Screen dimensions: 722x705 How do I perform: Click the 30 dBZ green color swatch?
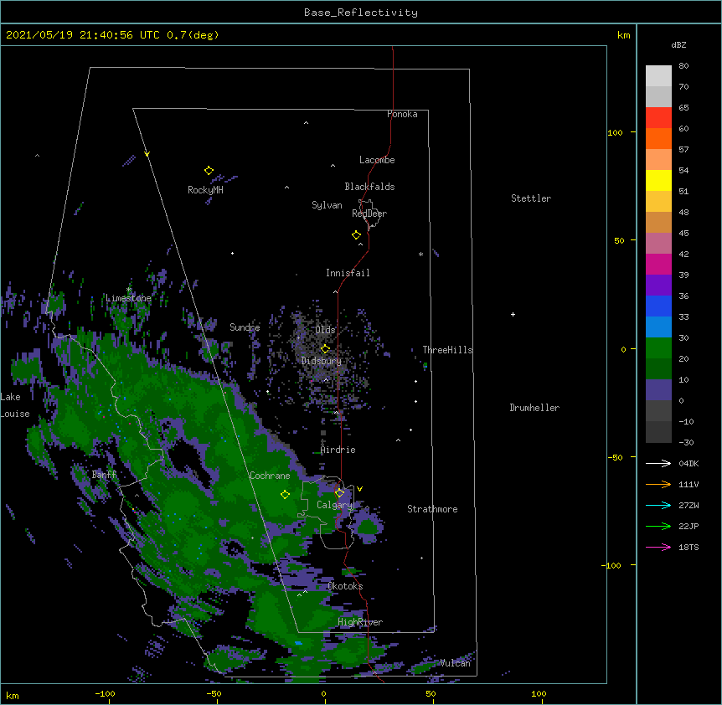point(658,348)
